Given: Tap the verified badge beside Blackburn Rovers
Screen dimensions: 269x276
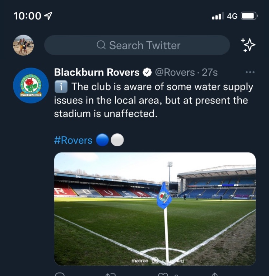Looking at the screenshot, I should click(147, 73).
